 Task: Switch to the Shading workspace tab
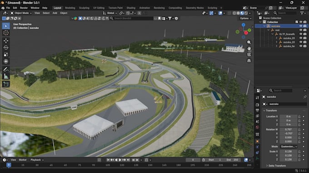pyautogui.click(x=131, y=8)
